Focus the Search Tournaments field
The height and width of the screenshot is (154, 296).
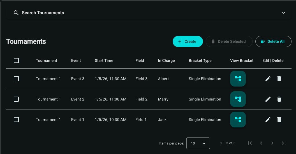coord(43,13)
